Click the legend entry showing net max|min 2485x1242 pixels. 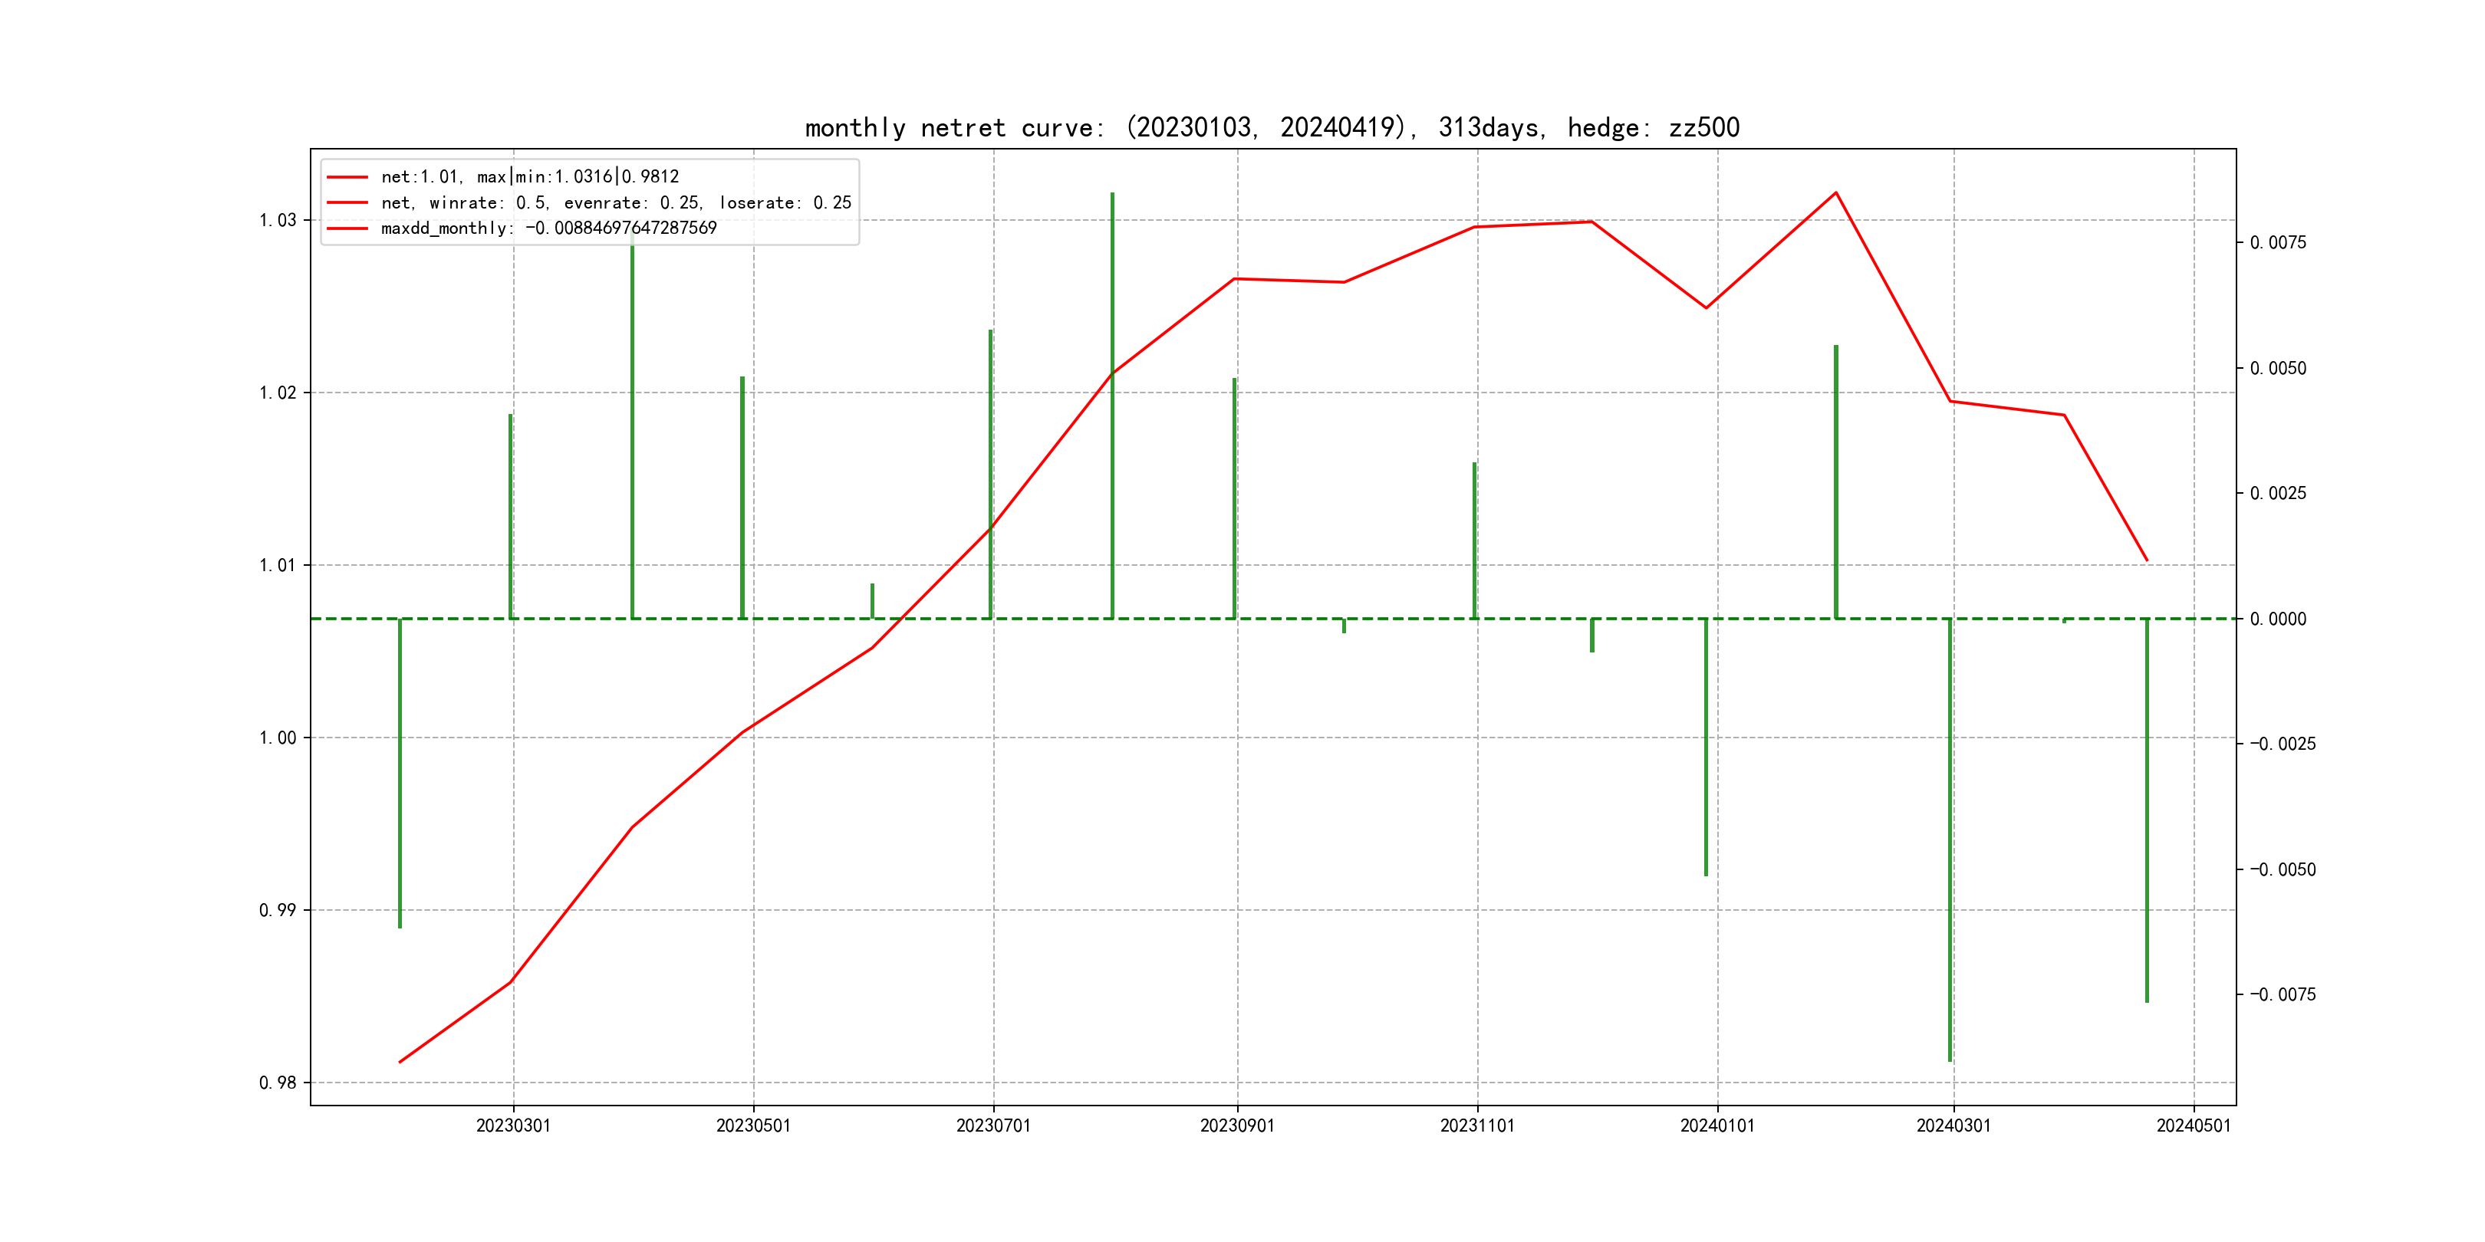(x=530, y=176)
